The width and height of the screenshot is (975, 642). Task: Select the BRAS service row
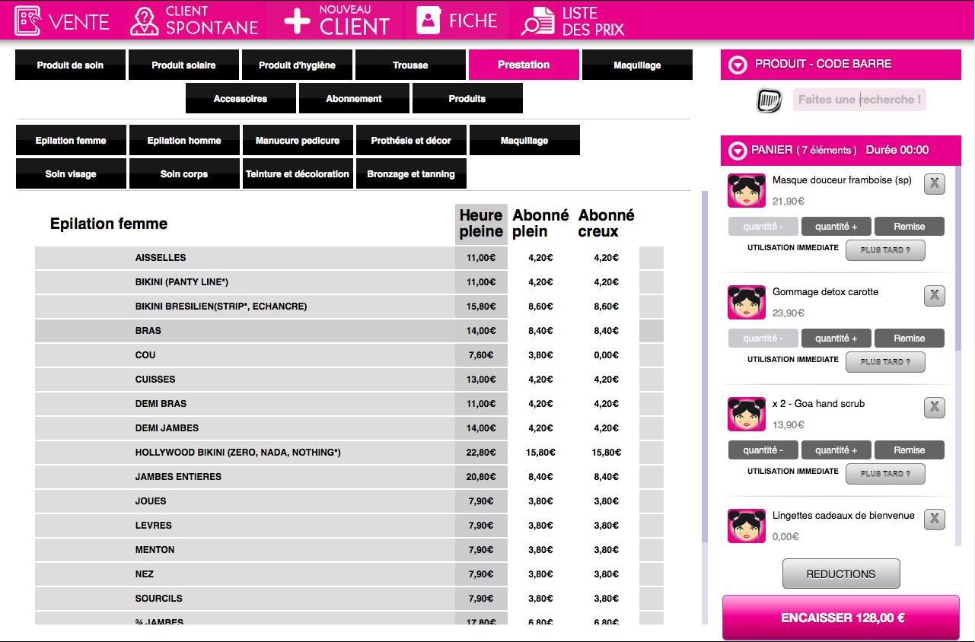click(349, 331)
